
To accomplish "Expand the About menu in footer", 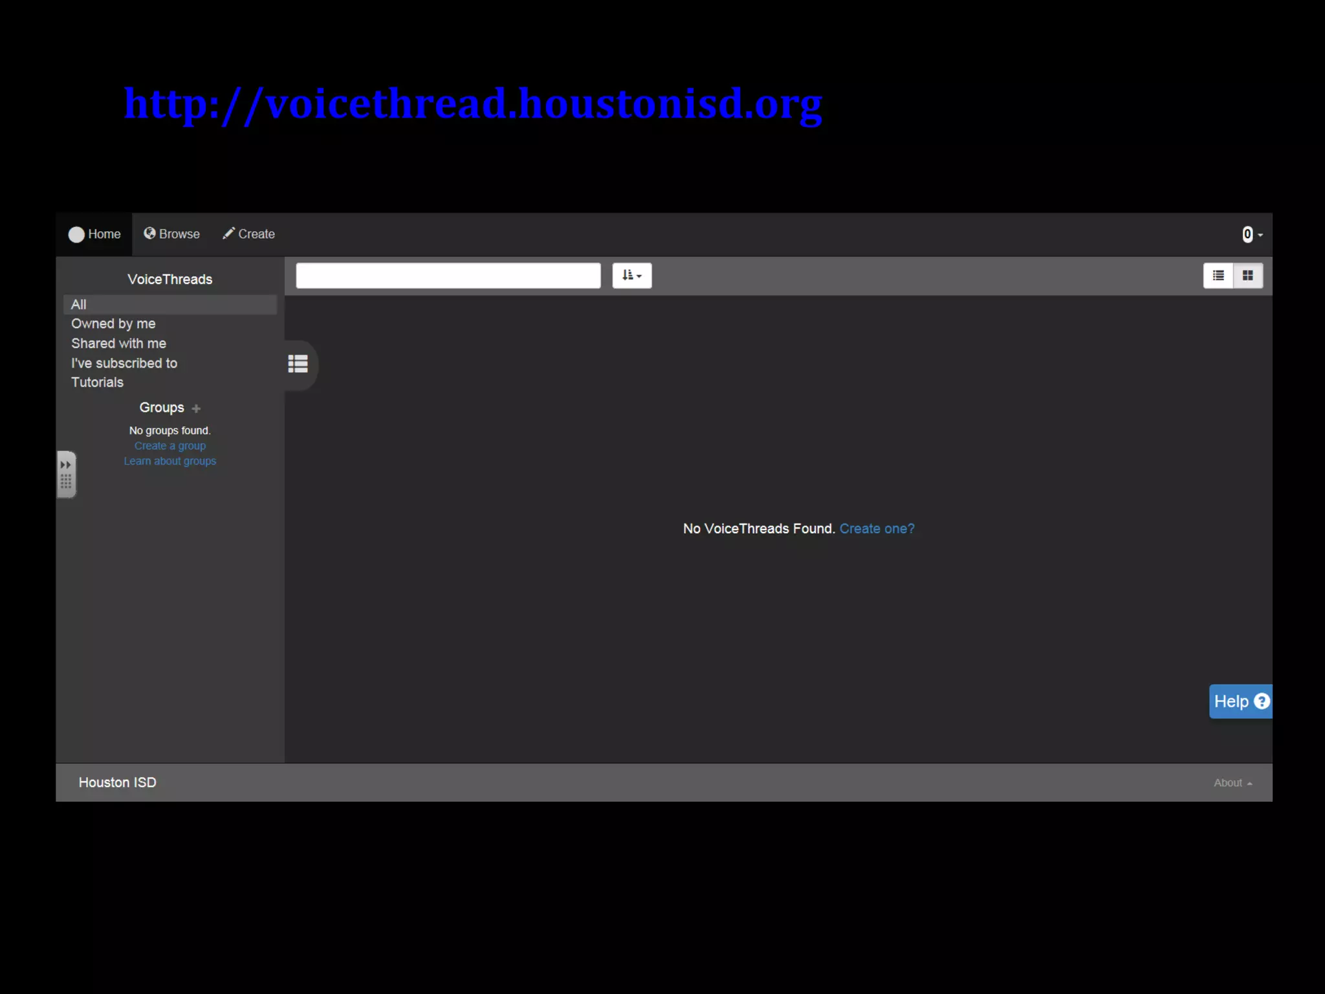I will pos(1233,783).
